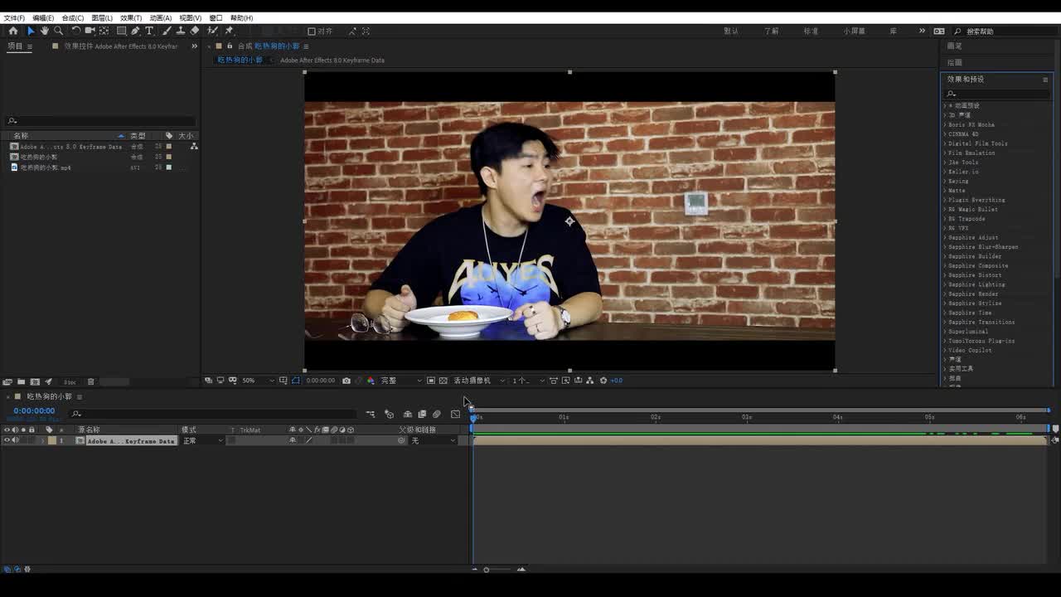Select the Zoom magnifier tool
1061x597 pixels.
click(59, 31)
